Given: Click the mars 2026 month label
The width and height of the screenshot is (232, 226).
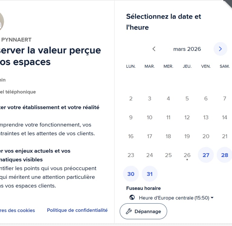Looking at the screenshot, I should [187, 49].
